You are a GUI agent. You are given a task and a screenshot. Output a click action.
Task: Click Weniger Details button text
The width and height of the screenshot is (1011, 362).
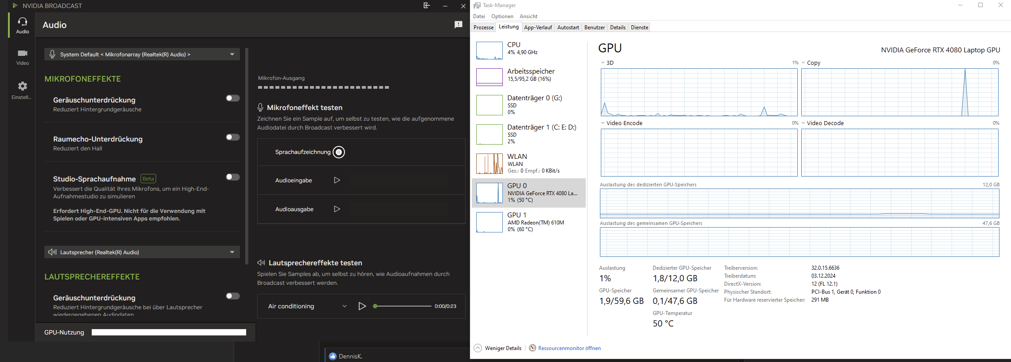point(503,348)
